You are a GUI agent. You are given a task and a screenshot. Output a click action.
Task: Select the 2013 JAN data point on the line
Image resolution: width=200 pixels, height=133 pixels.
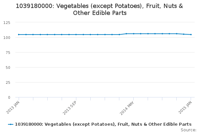pyautogui.click(x=19, y=35)
